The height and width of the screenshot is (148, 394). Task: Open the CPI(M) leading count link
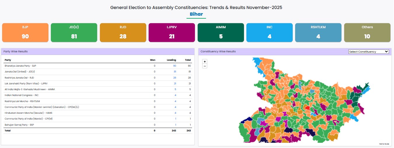175,119
